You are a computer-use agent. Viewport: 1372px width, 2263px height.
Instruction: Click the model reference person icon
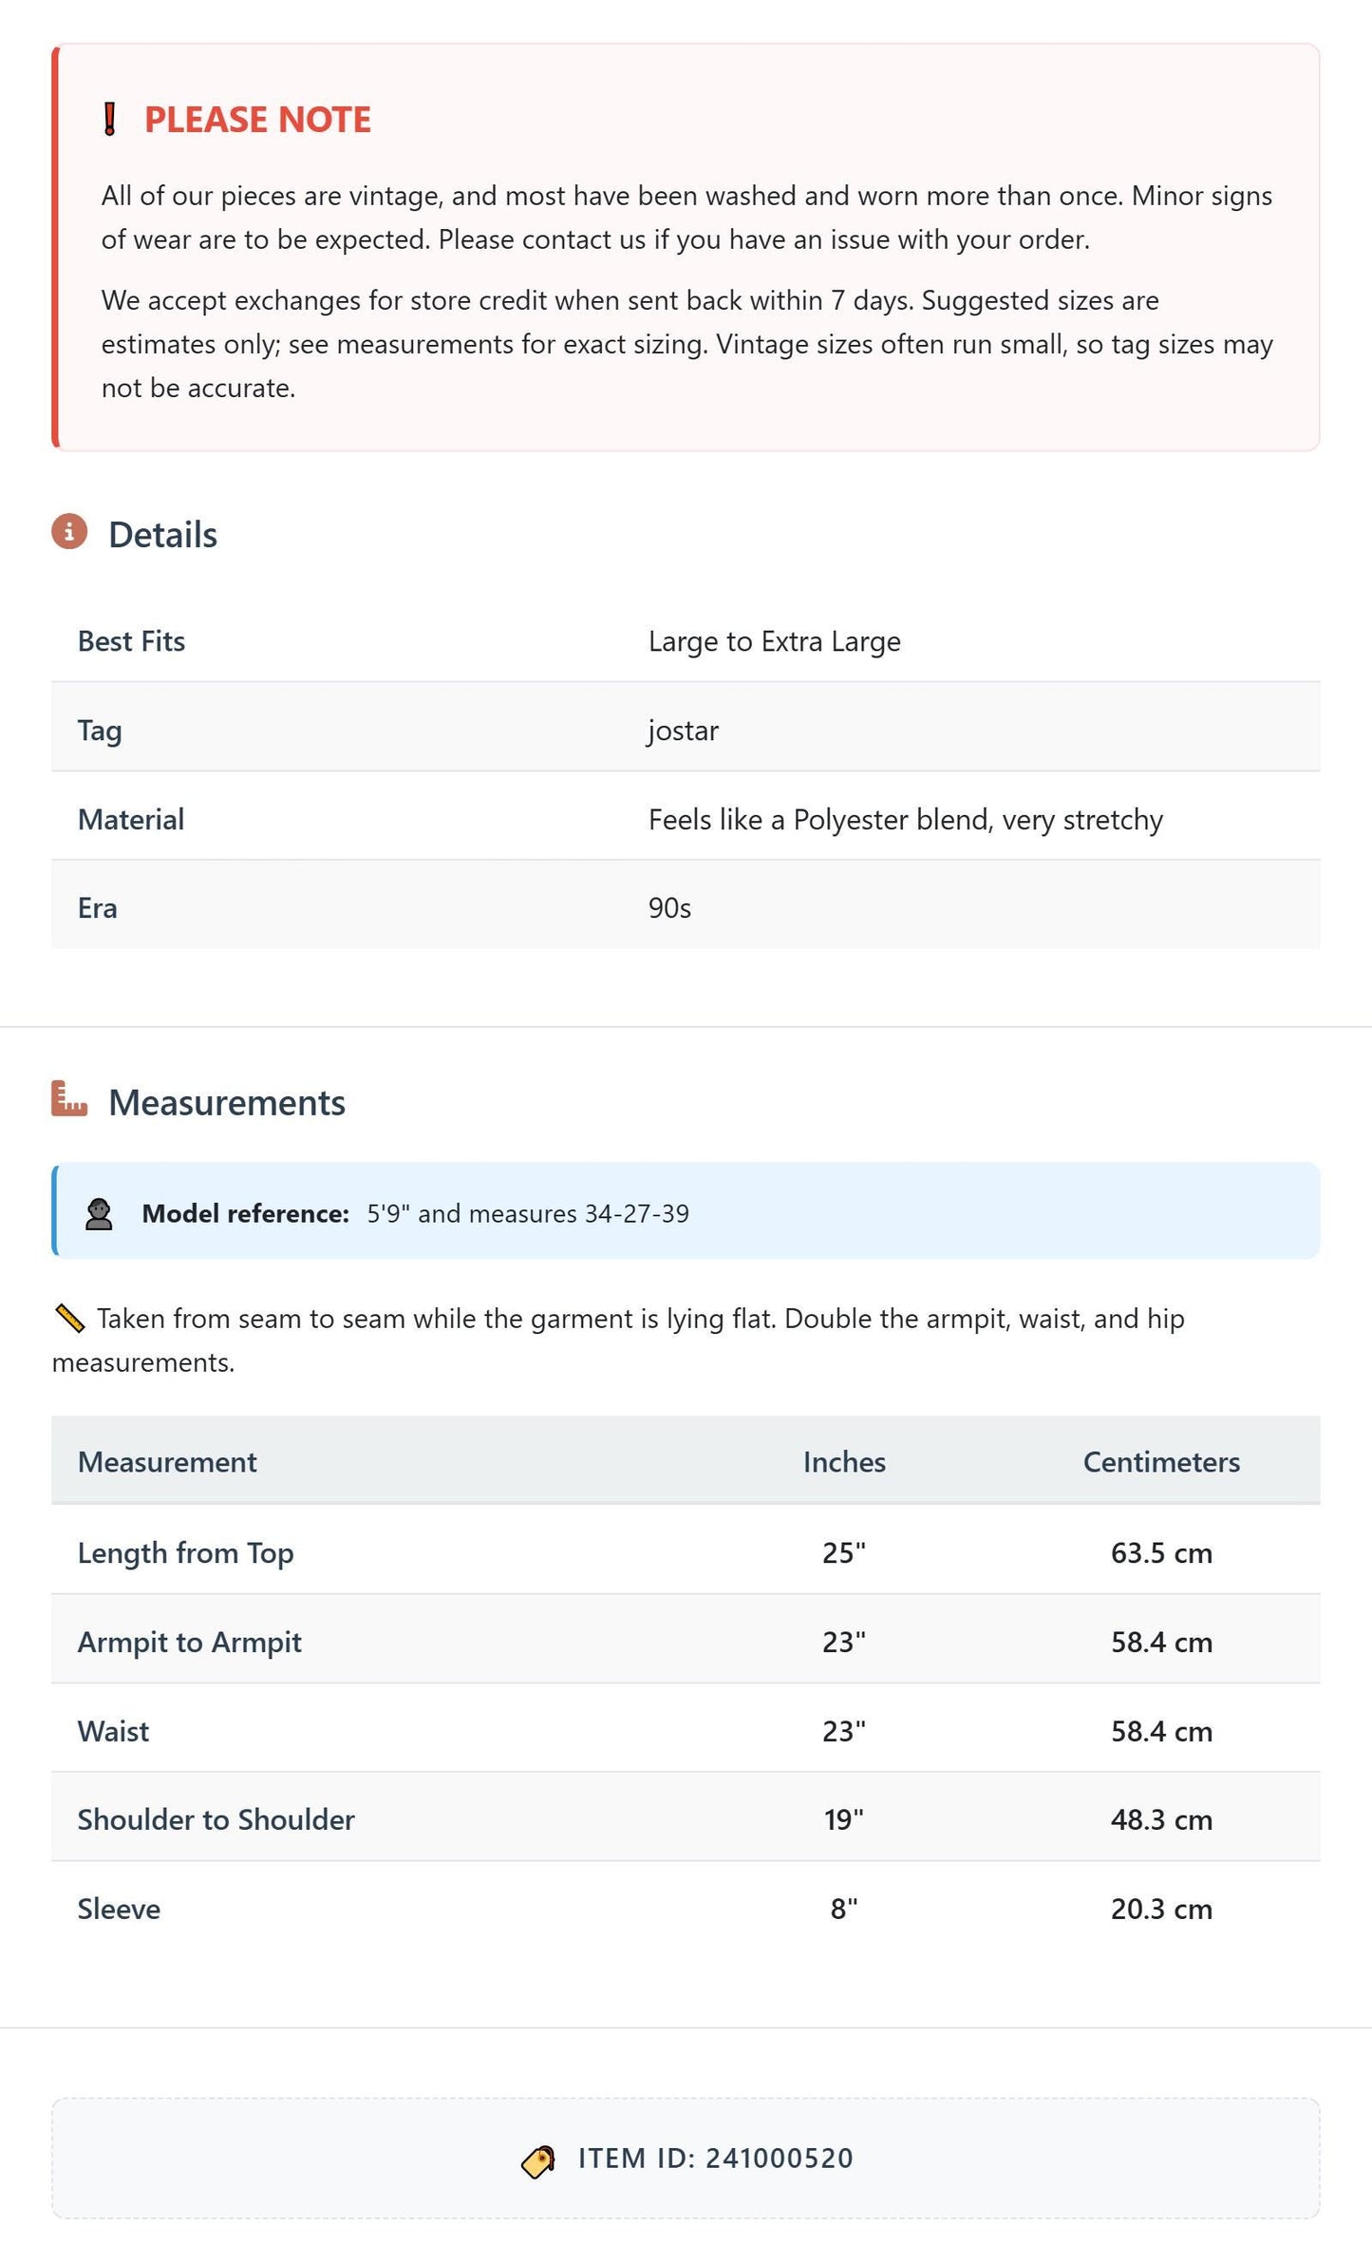pyautogui.click(x=99, y=1214)
